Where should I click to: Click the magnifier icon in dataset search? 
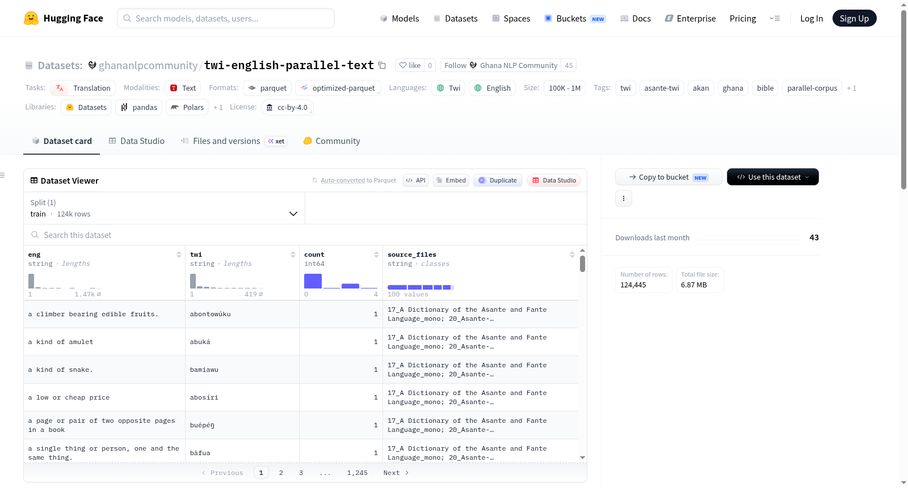(35, 235)
